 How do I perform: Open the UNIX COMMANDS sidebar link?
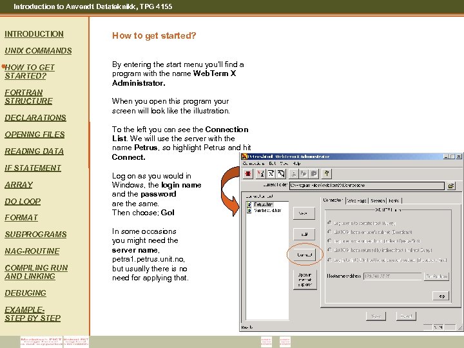click(38, 51)
